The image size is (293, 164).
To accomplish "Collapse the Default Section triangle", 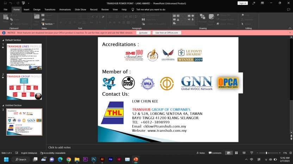I will (3, 40).
